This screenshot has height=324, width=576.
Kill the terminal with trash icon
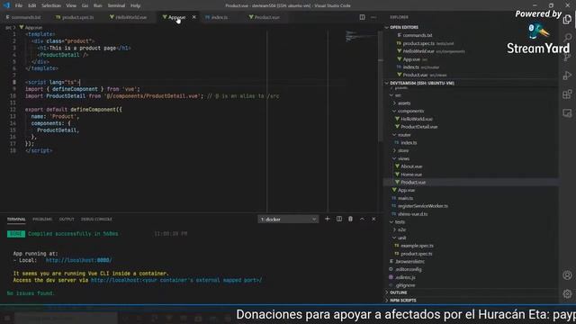coord(350,219)
